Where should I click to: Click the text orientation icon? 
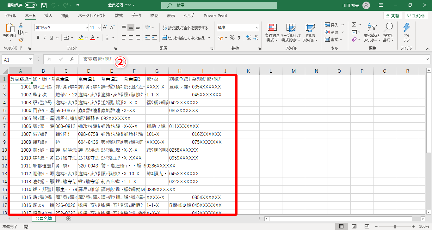pos(148,27)
